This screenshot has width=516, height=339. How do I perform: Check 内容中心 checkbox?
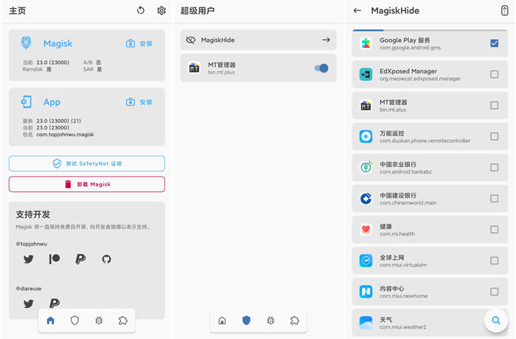point(495,291)
